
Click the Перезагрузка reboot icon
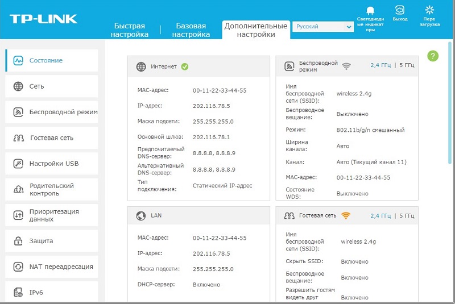[429, 10]
